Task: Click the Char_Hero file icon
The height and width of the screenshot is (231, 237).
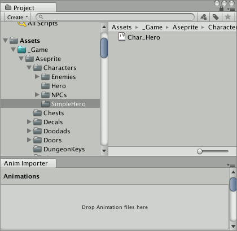Action: tap(122, 37)
